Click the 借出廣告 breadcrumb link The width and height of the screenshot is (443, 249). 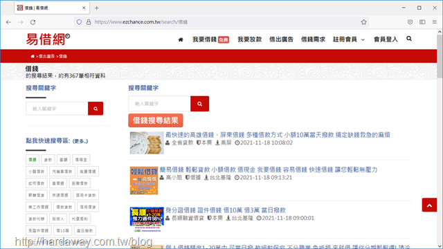click(46, 57)
